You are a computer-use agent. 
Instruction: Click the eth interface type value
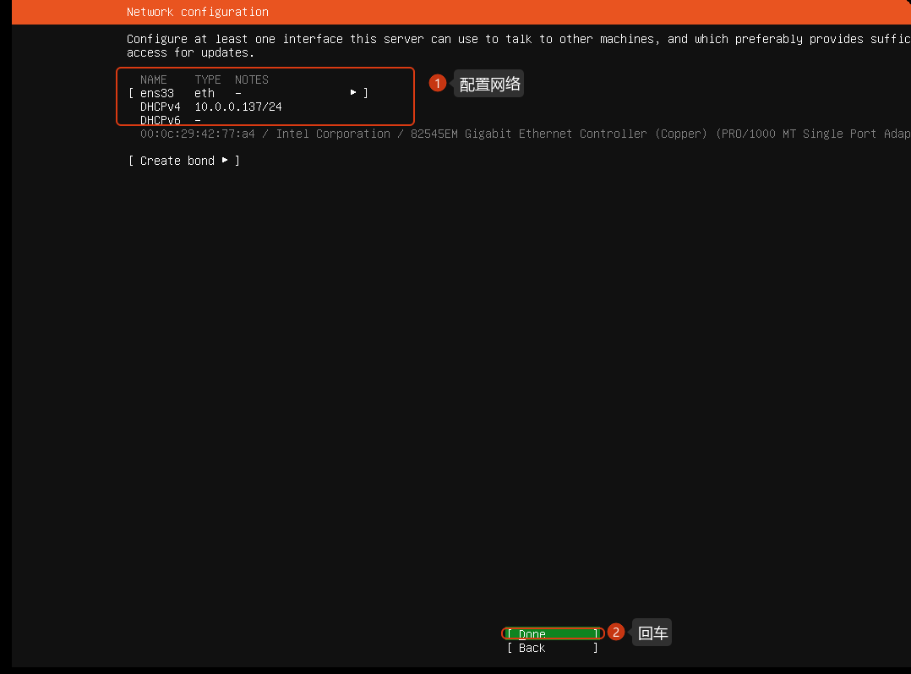click(x=205, y=93)
